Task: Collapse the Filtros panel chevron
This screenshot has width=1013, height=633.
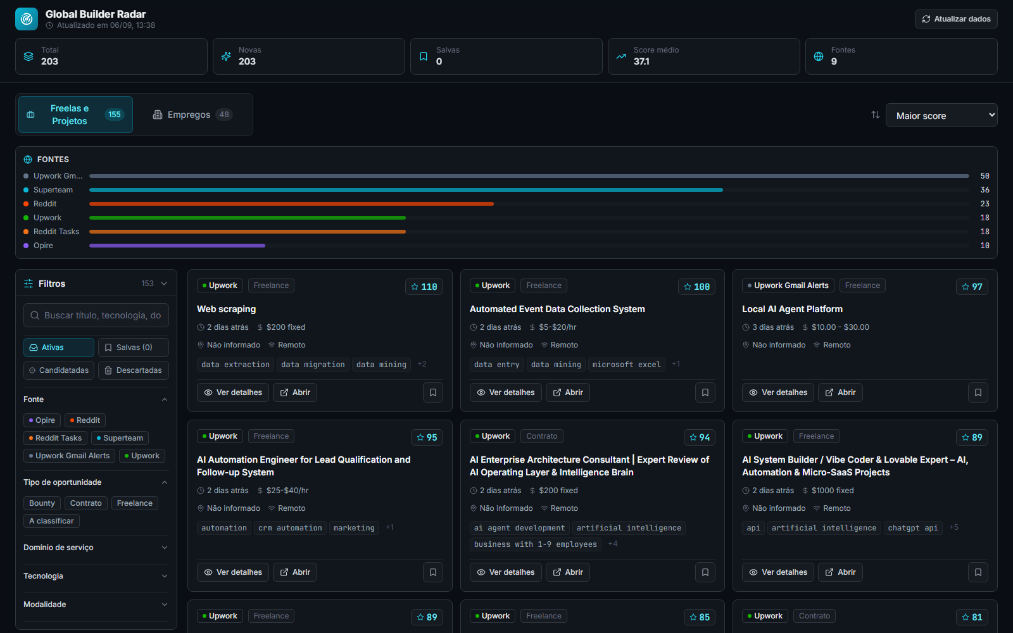Action: [x=164, y=284]
